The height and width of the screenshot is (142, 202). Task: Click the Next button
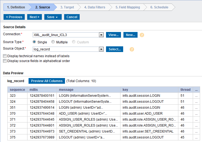coord(35,17)
